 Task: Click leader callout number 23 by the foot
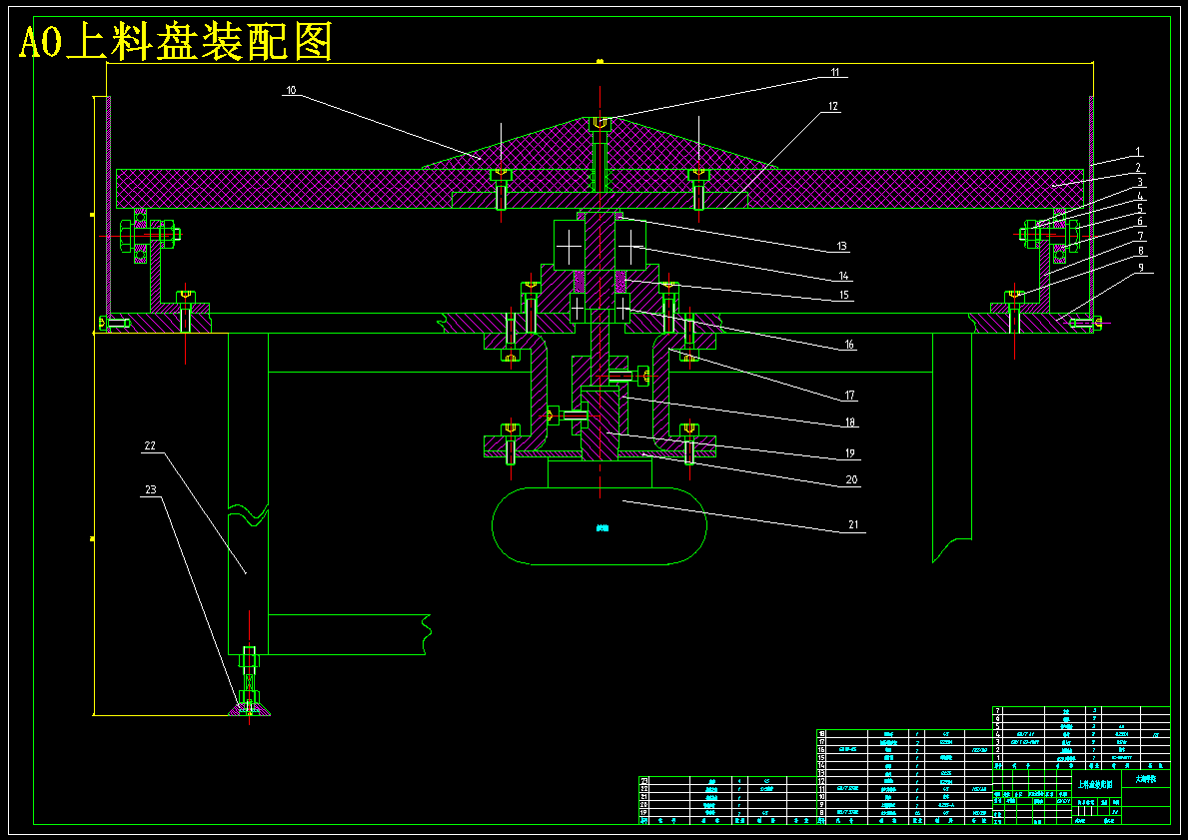point(151,489)
